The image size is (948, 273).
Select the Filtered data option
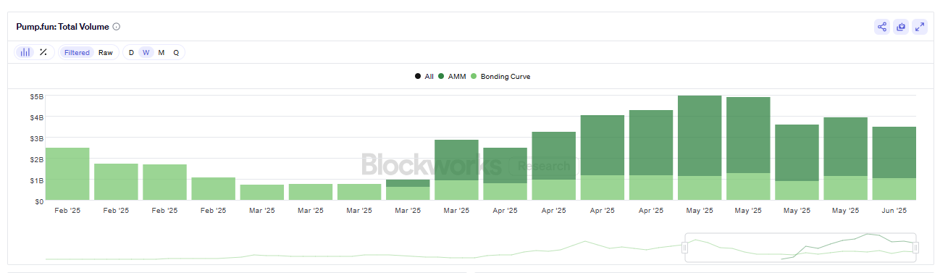tap(77, 52)
